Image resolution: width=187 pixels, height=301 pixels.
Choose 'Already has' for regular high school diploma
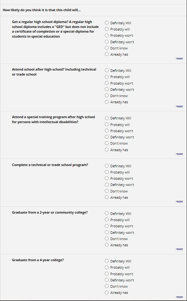(x=107, y=54)
